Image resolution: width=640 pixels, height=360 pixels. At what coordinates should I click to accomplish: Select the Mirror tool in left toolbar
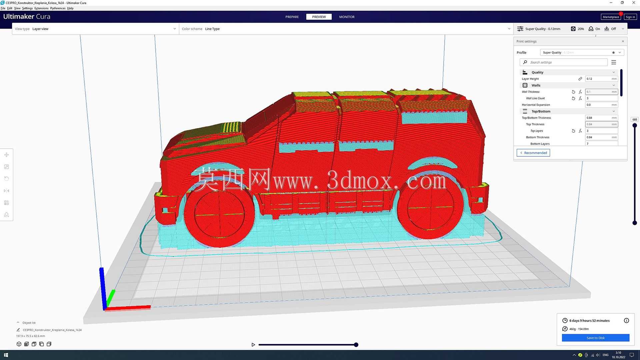[6, 191]
